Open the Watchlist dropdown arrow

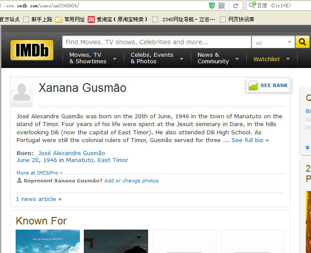click(288, 59)
